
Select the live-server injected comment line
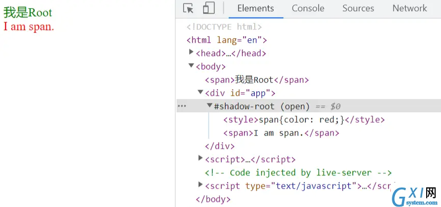[298, 172]
